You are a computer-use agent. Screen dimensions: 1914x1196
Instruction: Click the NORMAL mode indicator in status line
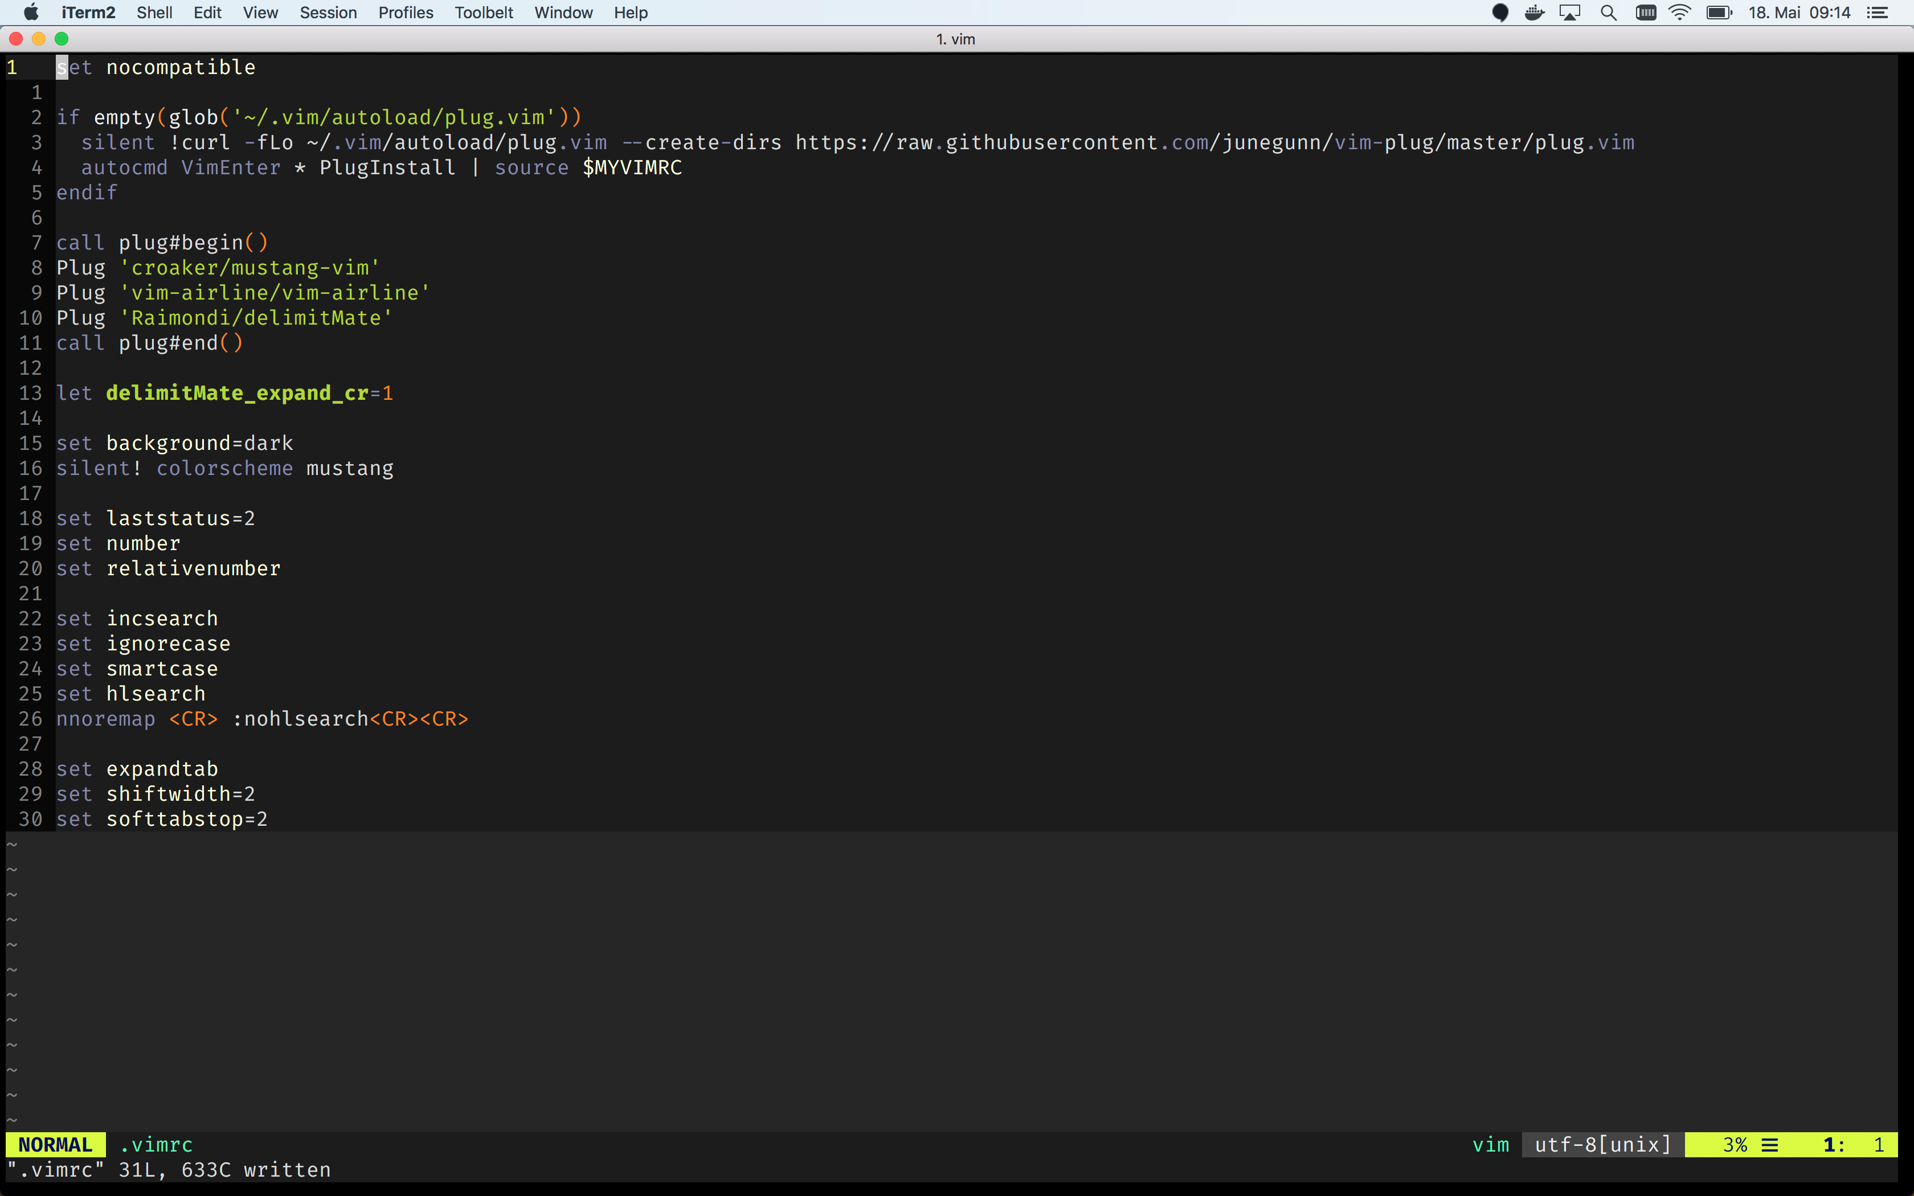(55, 1145)
